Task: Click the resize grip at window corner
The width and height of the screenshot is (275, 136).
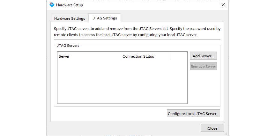Action: pos(227,134)
